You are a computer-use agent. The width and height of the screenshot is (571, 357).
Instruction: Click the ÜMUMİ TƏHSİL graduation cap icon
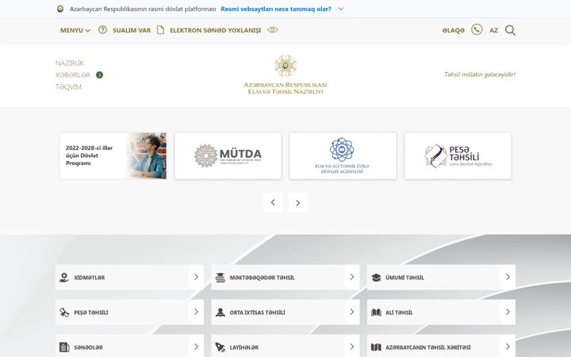click(x=376, y=278)
